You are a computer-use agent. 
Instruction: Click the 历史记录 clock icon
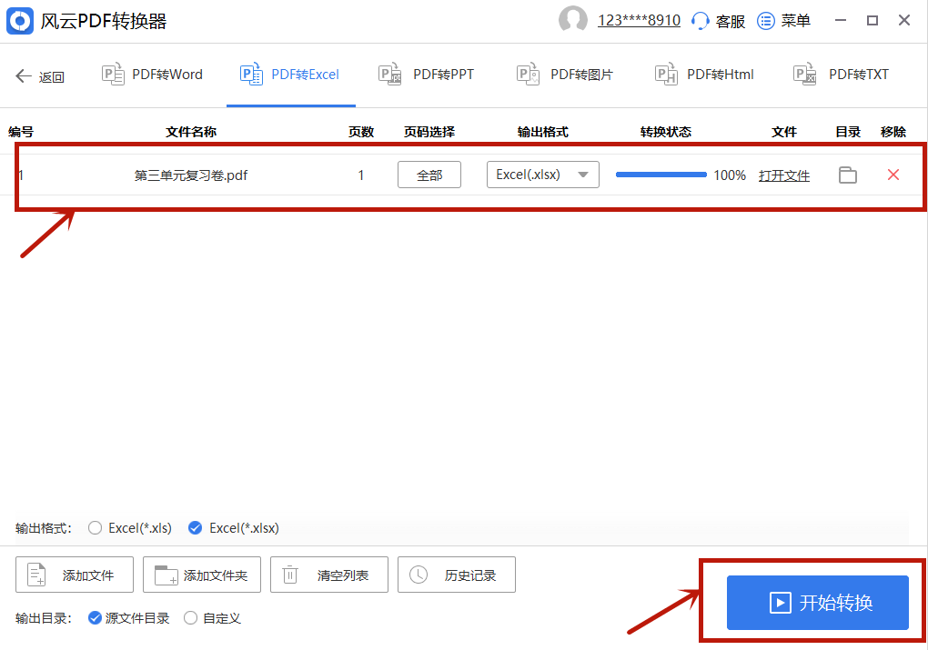pos(418,574)
